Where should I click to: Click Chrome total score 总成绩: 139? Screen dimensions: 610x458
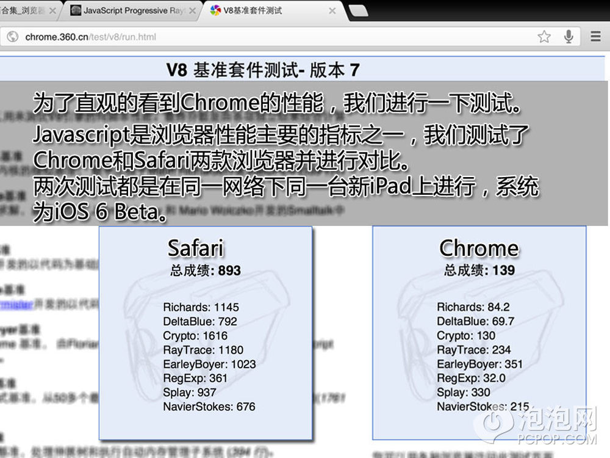(x=479, y=270)
